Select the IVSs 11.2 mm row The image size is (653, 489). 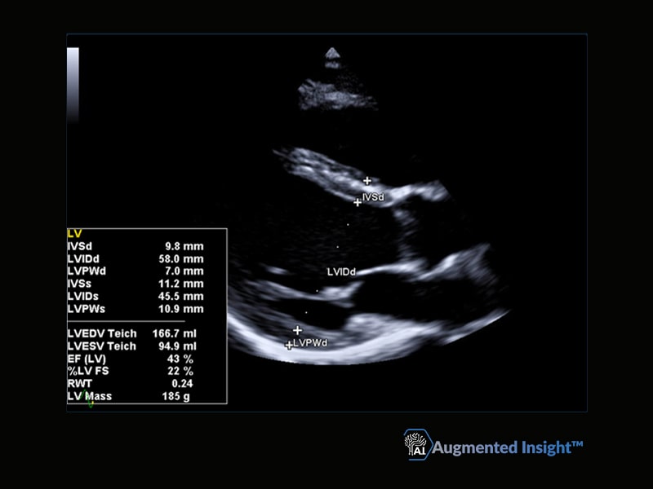[x=135, y=284]
